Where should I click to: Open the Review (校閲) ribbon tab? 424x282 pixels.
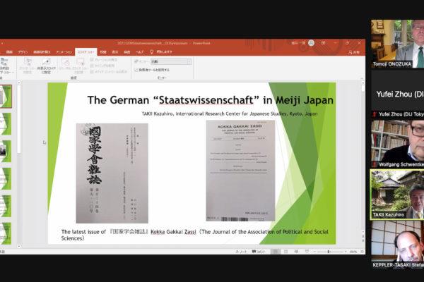click(103, 51)
